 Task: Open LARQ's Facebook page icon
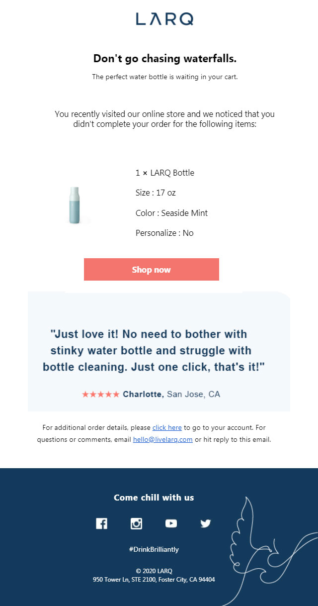point(101,523)
